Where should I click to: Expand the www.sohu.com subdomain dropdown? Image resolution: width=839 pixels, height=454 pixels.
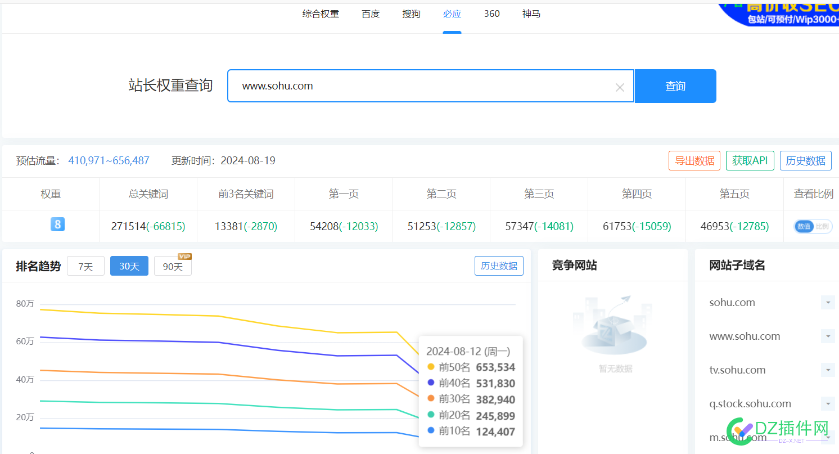point(828,336)
